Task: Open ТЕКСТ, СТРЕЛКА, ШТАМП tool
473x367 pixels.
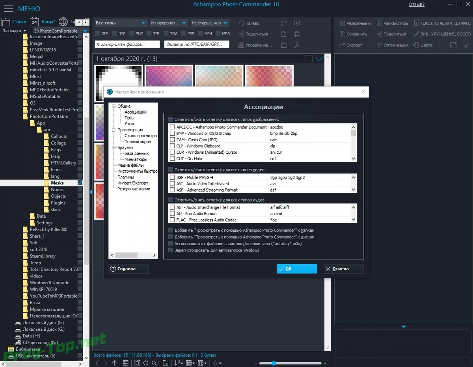Action: pos(441,23)
